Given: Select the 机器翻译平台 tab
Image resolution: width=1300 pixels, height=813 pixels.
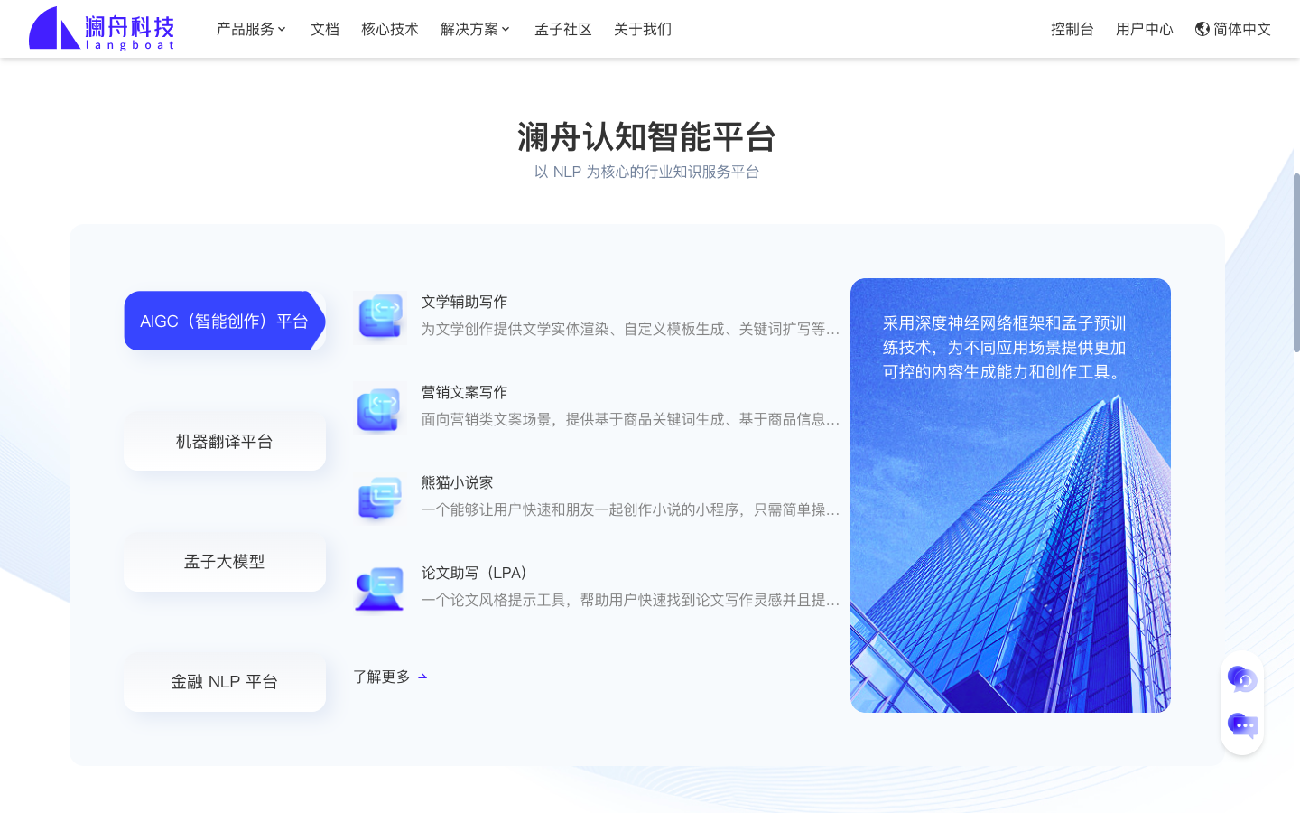Looking at the screenshot, I should (225, 441).
